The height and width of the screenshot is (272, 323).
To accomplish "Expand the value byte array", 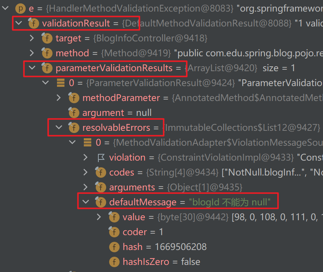I will [99, 217].
